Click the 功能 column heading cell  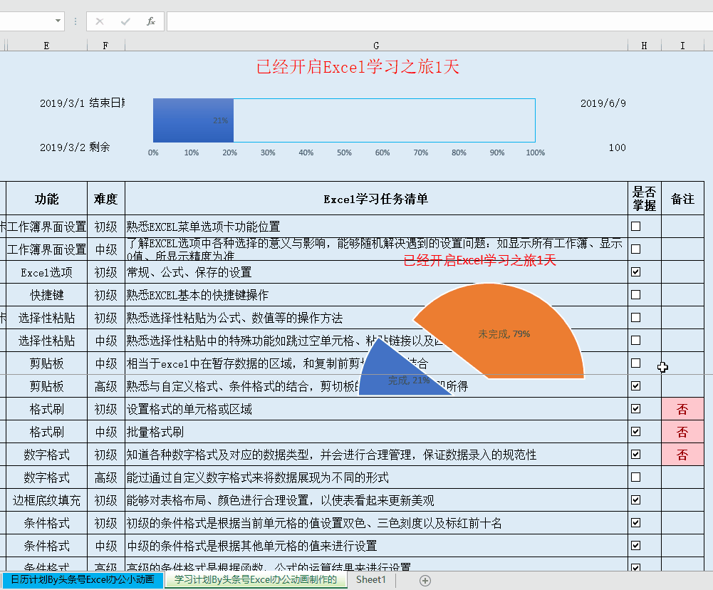(x=46, y=198)
